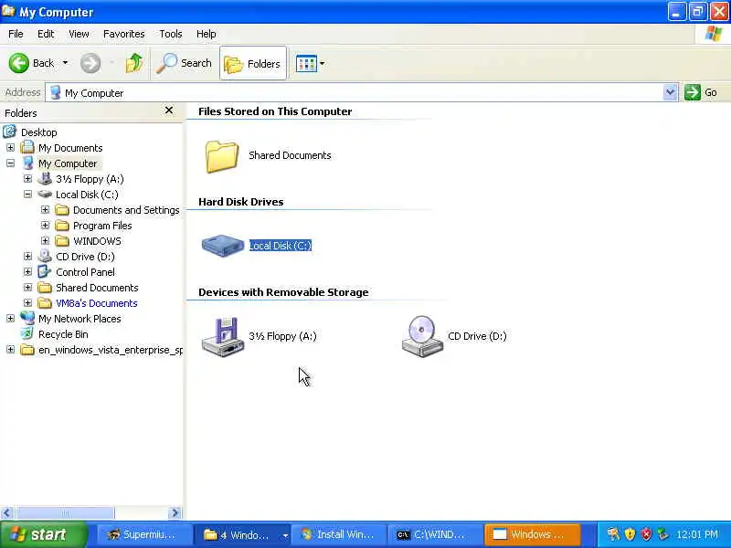Close the Folders pane
This screenshot has height=548, width=731.
coord(169,111)
